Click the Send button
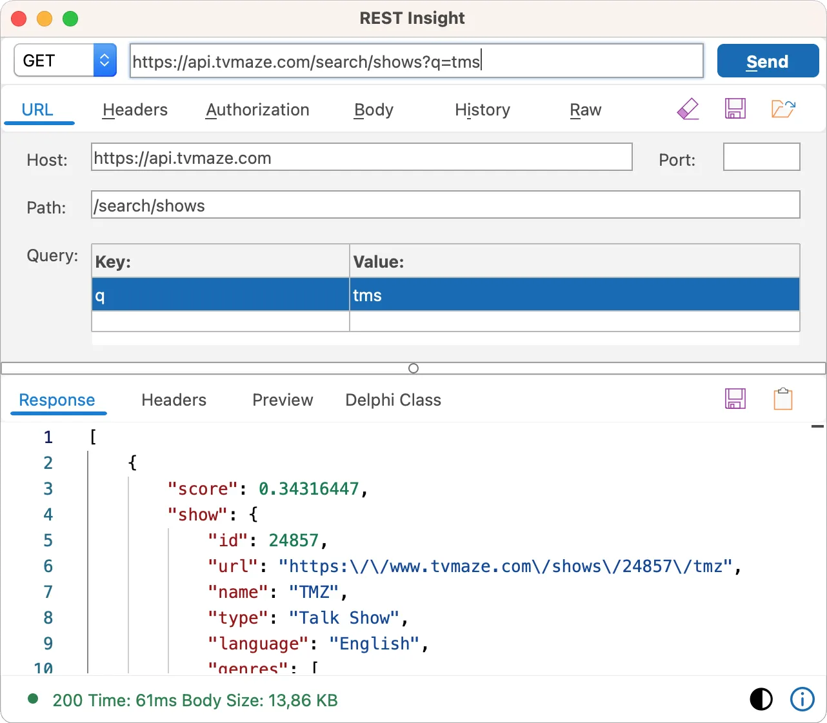This screenshot has width=827, height=723. (767, 61)
